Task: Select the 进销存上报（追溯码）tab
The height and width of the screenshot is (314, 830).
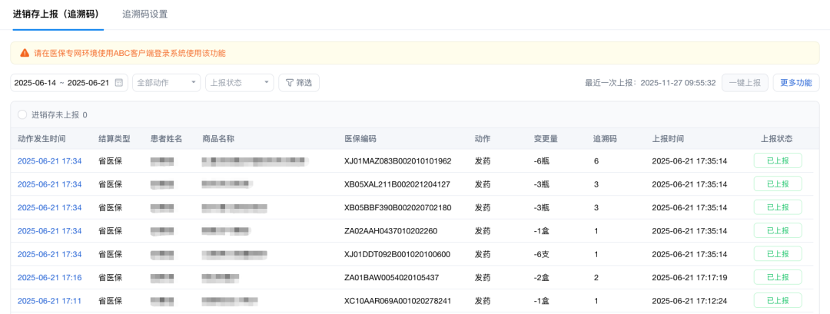Action: (x=57, y=15)
